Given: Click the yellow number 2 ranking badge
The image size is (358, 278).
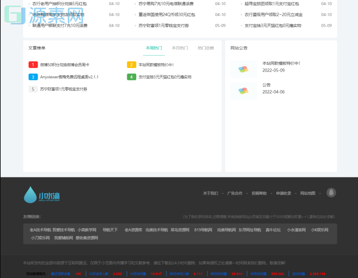Looking at the screenshot, I should tap(131, 65).
